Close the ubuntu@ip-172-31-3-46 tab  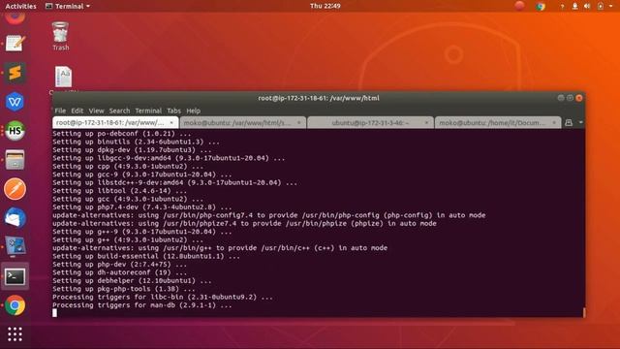(x=426, y=123)
